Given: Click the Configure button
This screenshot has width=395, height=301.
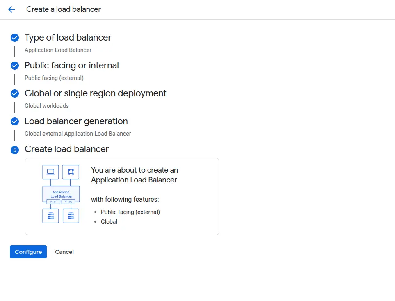Looking at the screenshot, I should point(28,252).
